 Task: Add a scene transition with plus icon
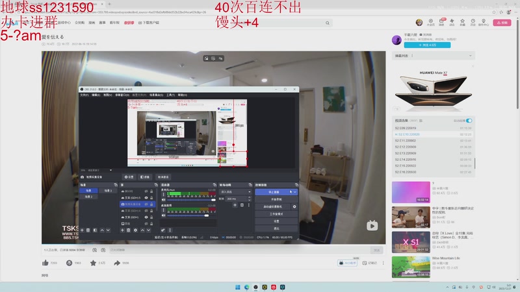(x=235, y=205)
